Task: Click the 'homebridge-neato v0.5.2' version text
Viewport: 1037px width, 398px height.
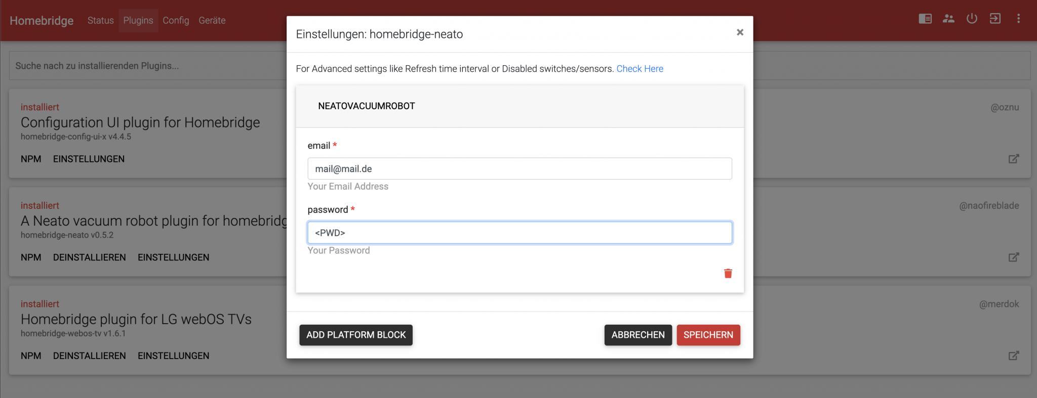Action: [x=67, y=235]
